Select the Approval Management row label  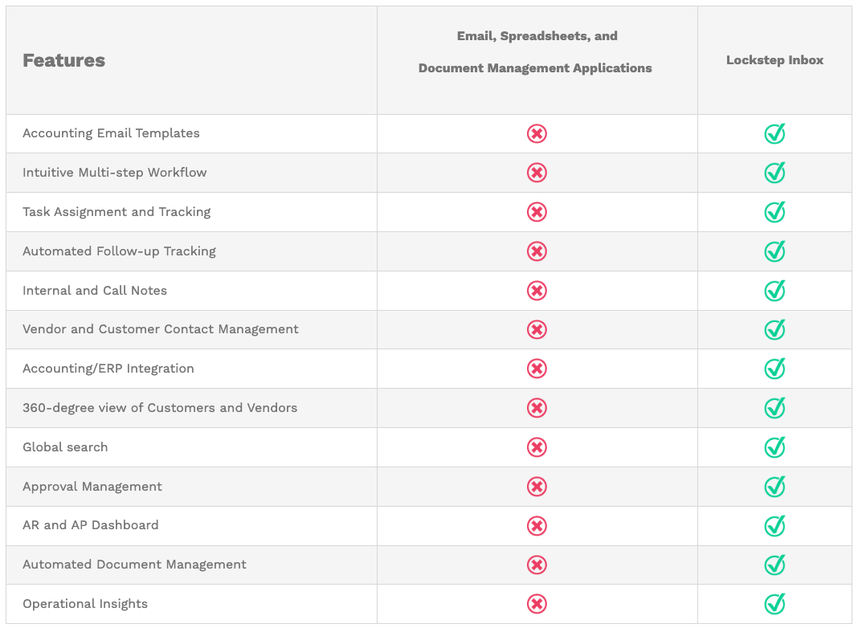click(92, 487)
